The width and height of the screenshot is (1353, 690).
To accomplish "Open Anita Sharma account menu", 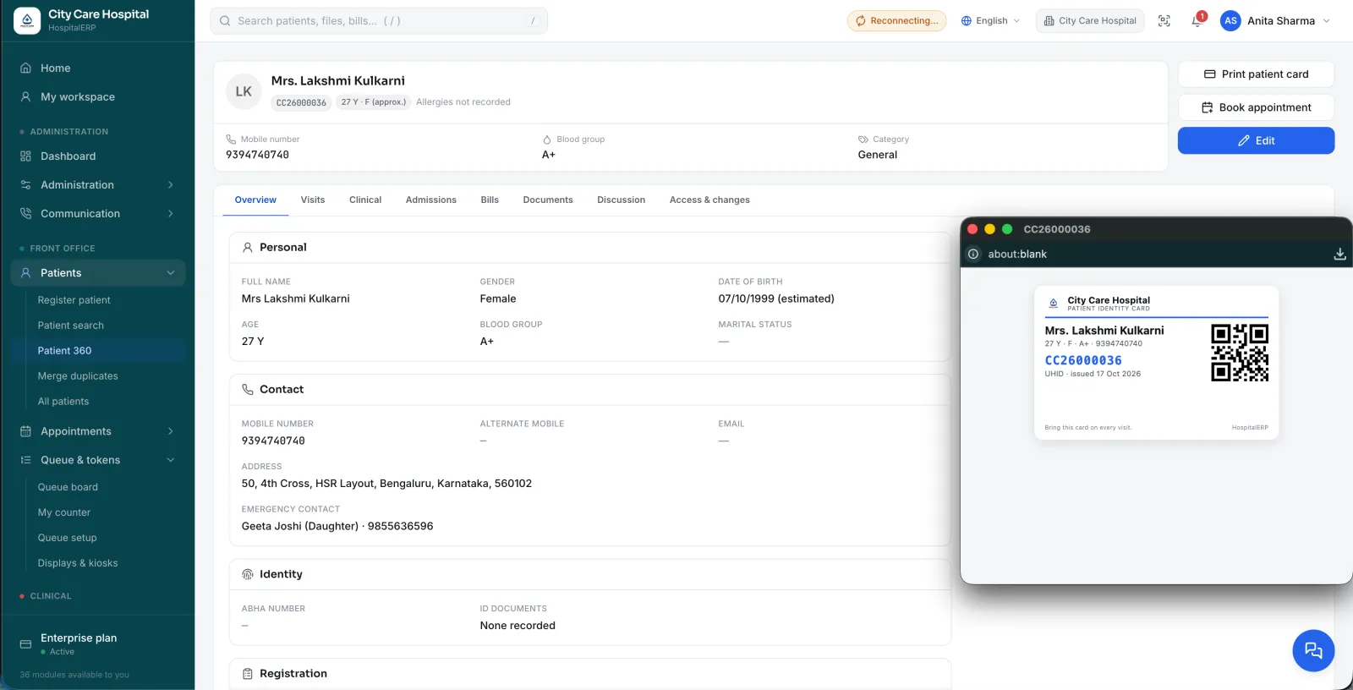I will (1276, 21).
